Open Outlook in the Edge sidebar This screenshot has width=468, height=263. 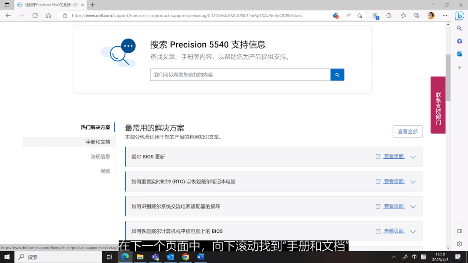pyautogui.click(x=459, y=54)
